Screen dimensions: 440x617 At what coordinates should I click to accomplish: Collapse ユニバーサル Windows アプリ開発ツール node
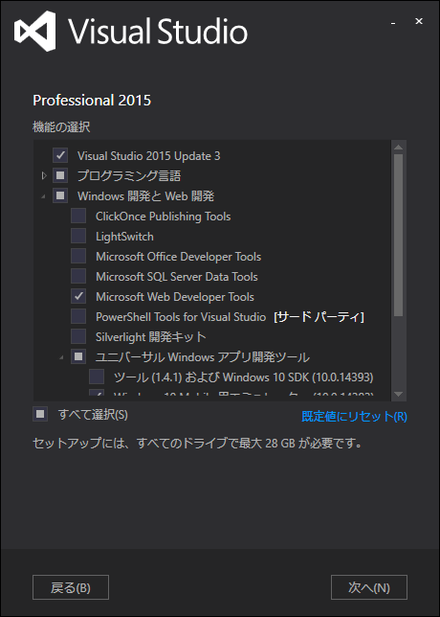[61, 357]
